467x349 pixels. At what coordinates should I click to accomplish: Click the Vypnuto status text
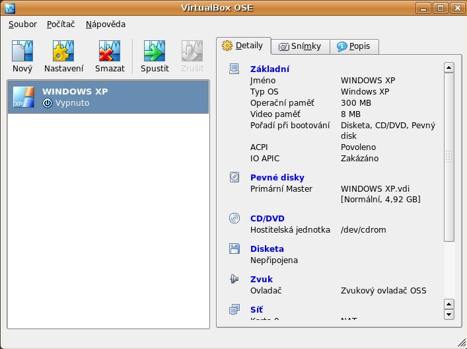tap(73, 103)
